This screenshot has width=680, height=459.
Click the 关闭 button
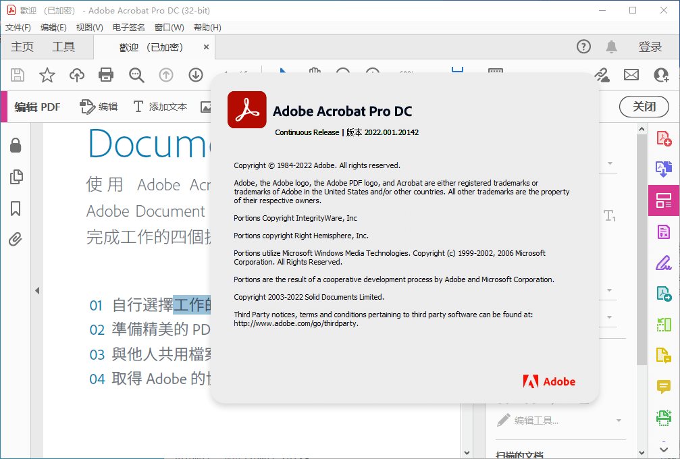click(x=644, y=107)
